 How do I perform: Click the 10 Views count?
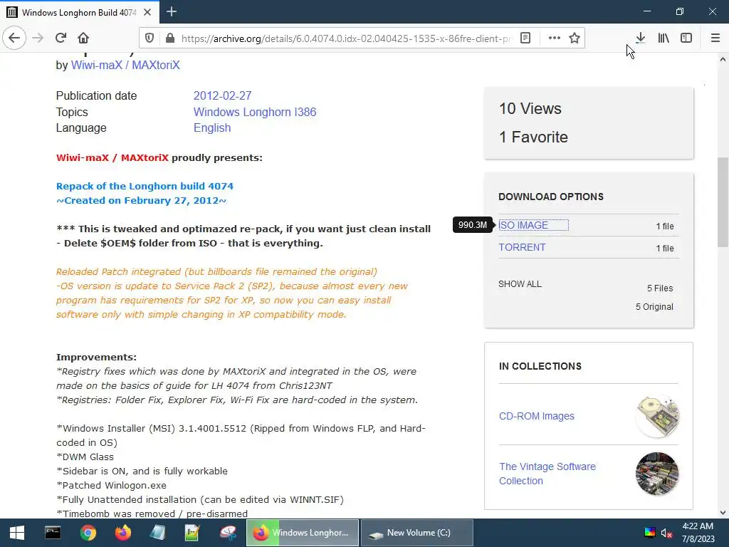coord(530,109)
